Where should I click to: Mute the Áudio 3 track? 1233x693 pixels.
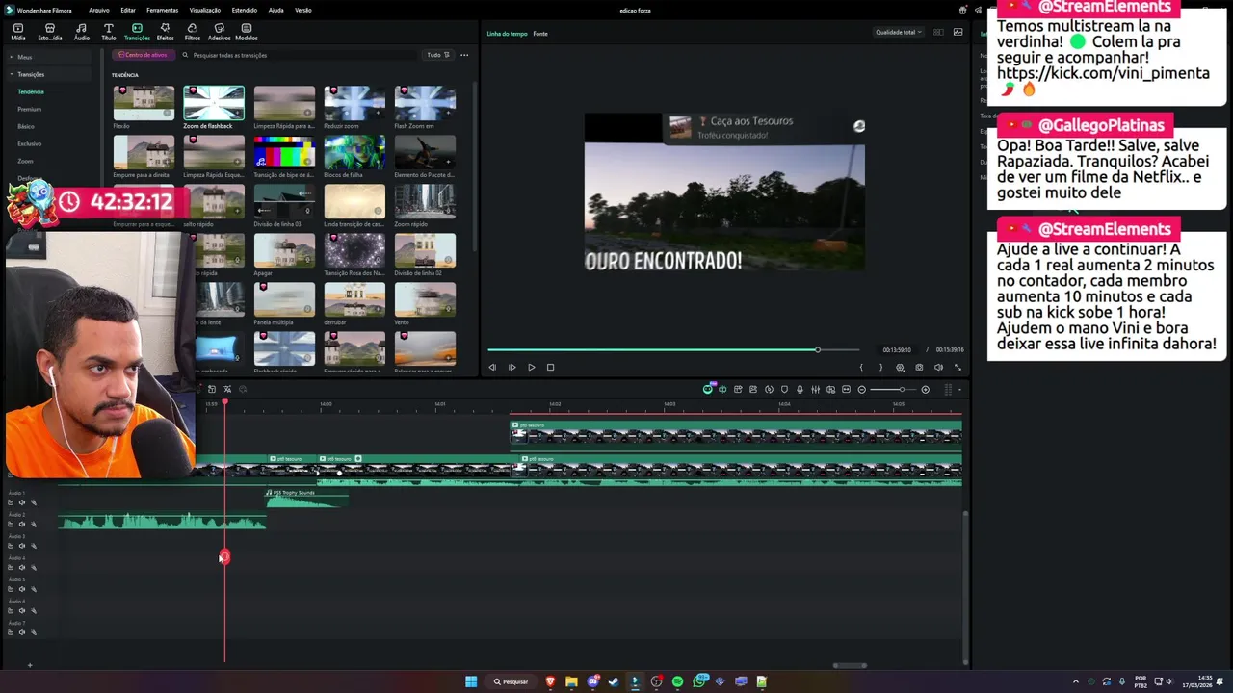coord(22,546)
